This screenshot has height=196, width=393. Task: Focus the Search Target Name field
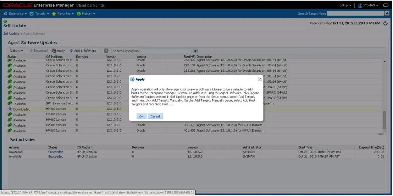point(355,13)
